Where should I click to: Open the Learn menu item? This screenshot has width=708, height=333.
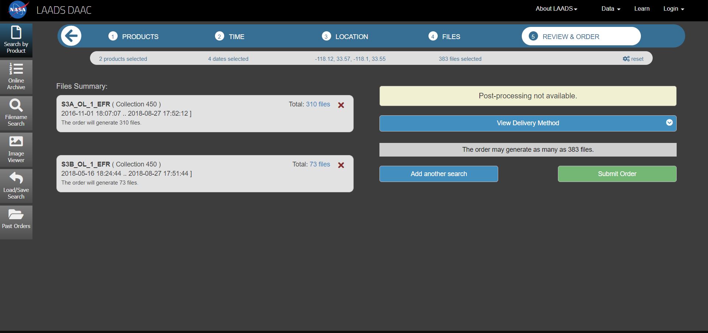point(642,9)
